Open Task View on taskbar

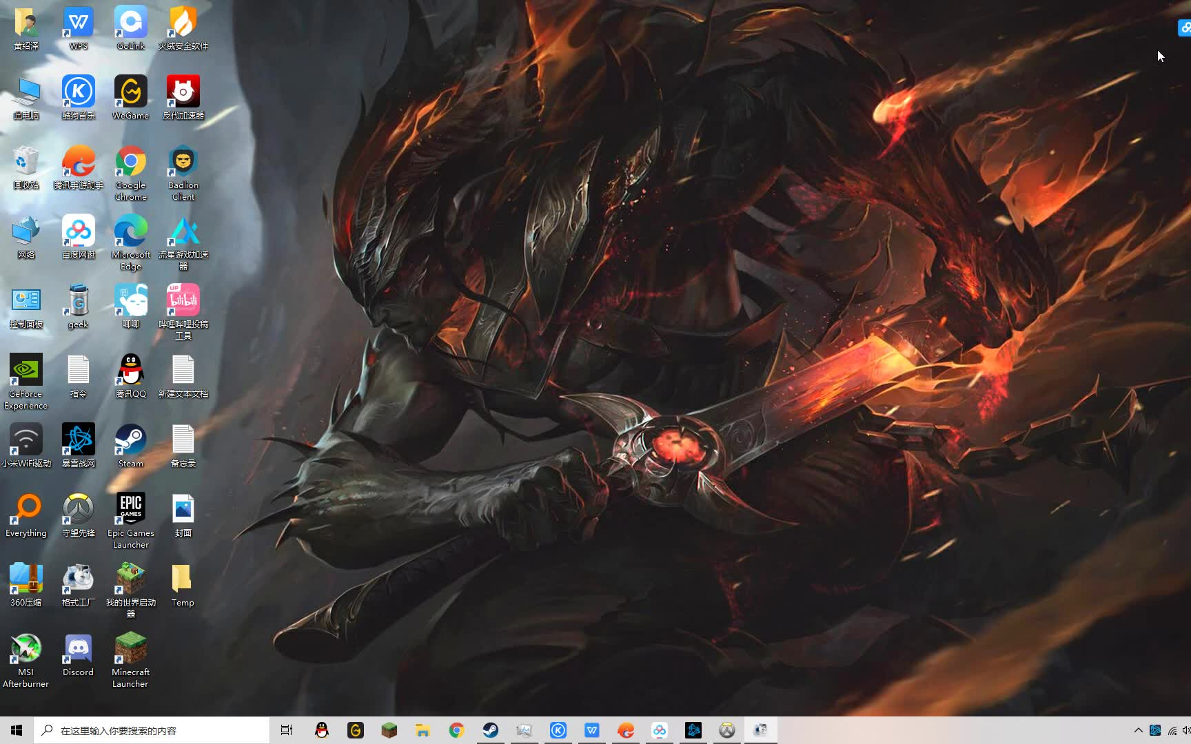(287, 730)
